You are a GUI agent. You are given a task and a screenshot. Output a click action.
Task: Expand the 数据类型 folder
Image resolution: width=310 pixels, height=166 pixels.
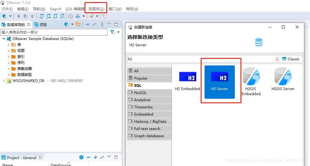[8, 75]
